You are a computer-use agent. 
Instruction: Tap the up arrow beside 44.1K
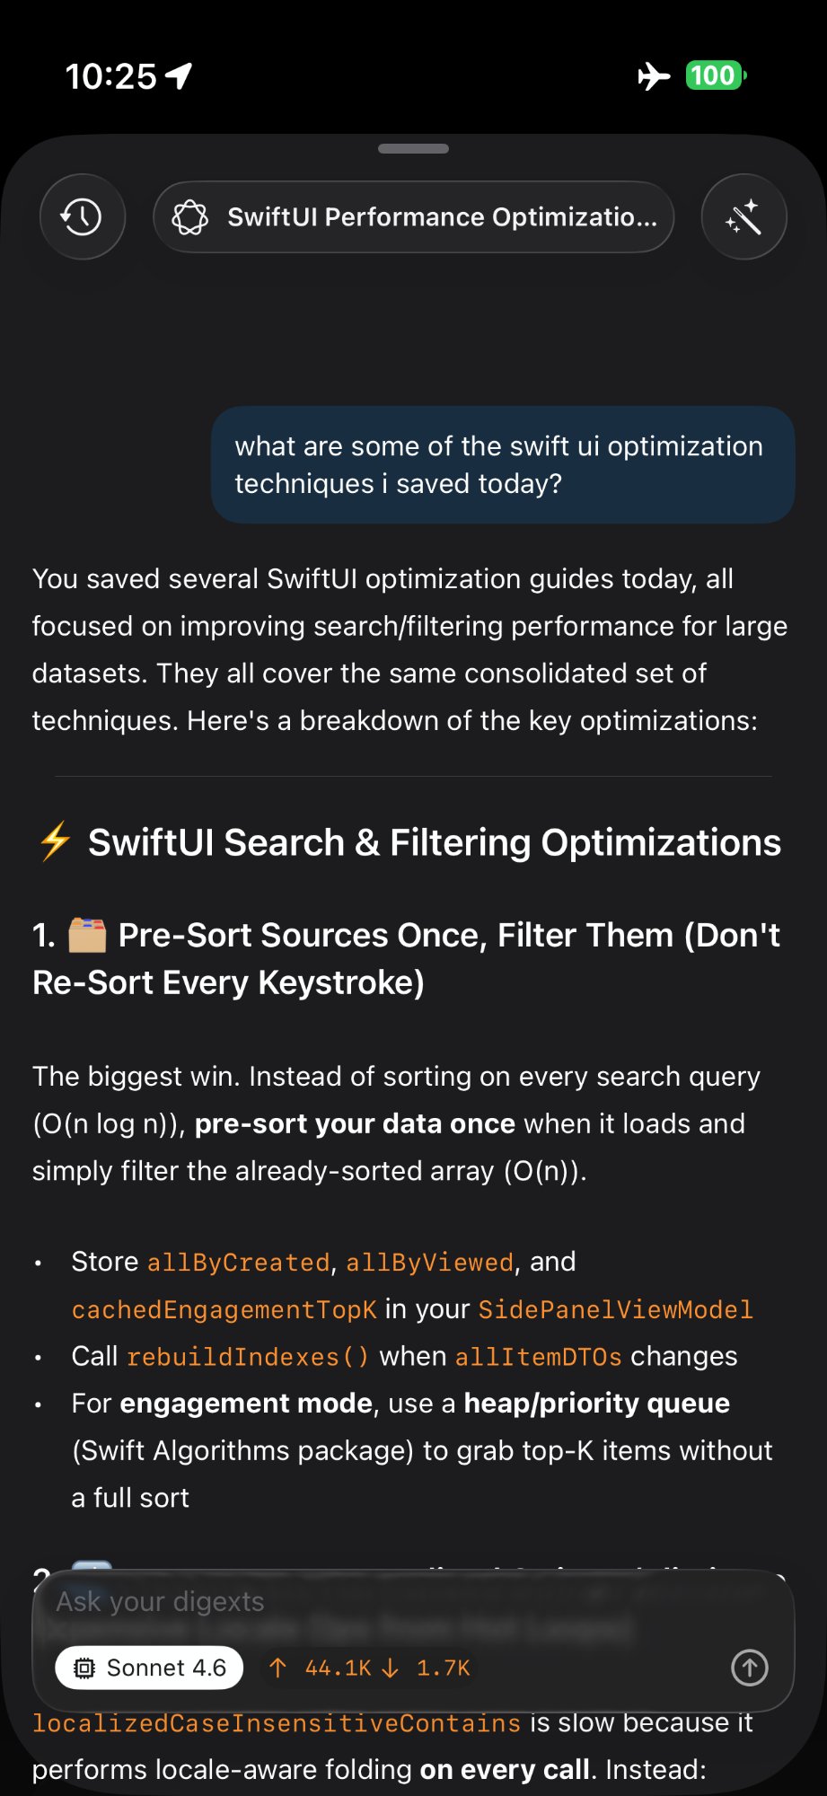coord(277,1668)
